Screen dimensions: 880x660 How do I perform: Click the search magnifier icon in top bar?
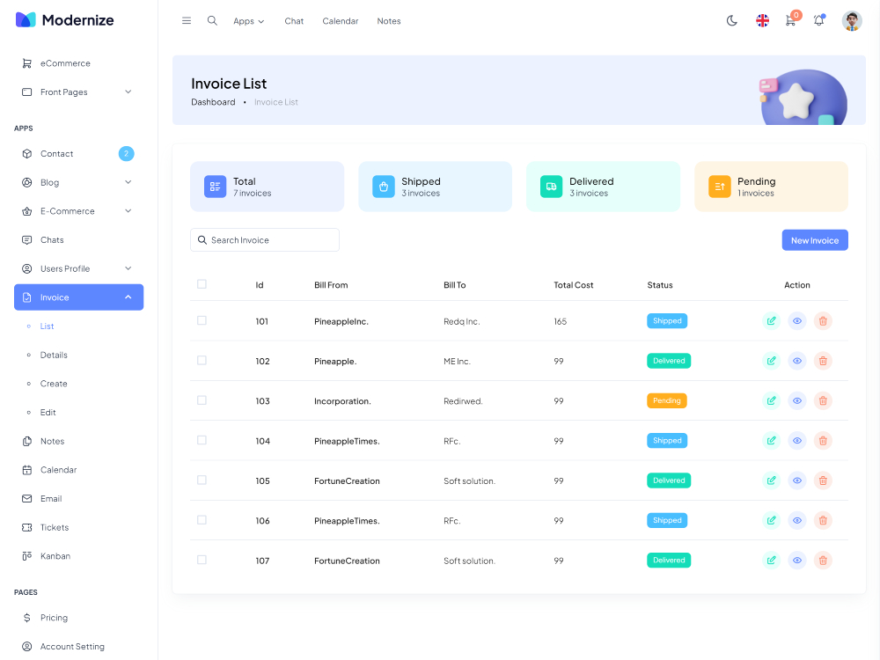click(x=212, y=21)
